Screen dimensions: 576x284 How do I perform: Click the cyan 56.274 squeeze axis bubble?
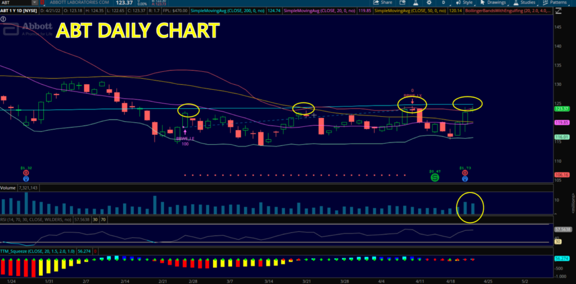tap(561, 258)
